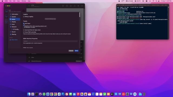Click the date and time in menu bar
Screen dimensions: 173x97
(x=167, y=1)
